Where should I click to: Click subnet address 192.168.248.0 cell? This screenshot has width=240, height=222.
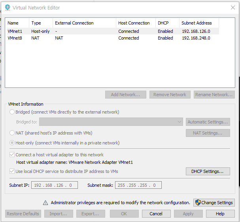pyautogui.click(x=196, y=38)
